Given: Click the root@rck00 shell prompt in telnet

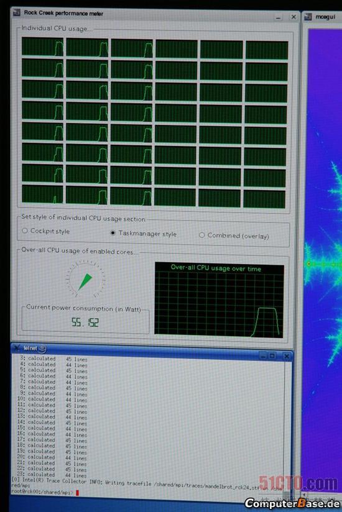Looking at the screenshot, I should pos(42,491).
